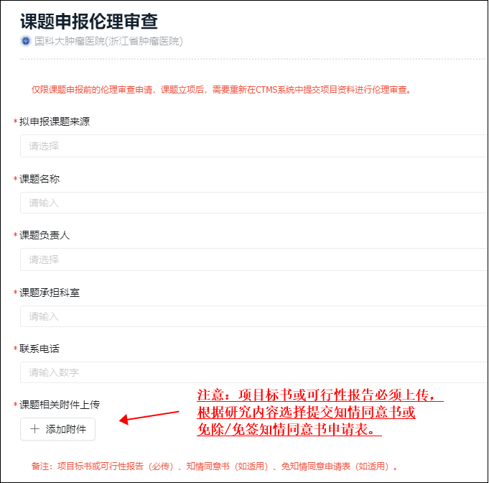Click the 联系电话 number input field
Viewport: 489px width, 483px height.
click(x=254, y=372)
